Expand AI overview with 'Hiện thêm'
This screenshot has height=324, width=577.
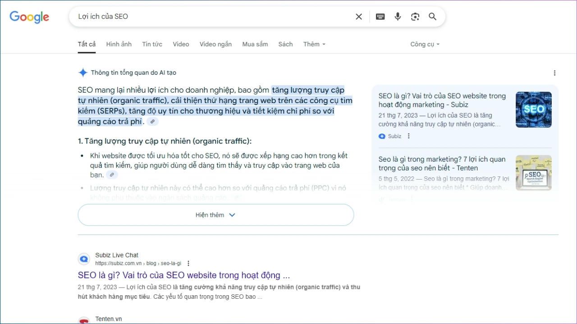(216, 215)
